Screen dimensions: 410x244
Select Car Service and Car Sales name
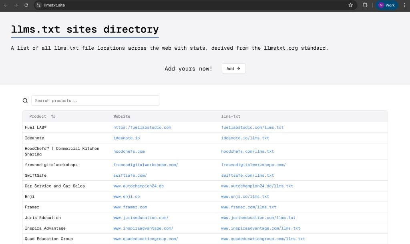pos(54,186)
